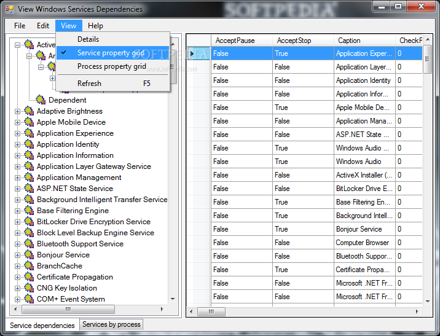
Task: Click tree panel scroll down arrow
Action: coord(173,299)
